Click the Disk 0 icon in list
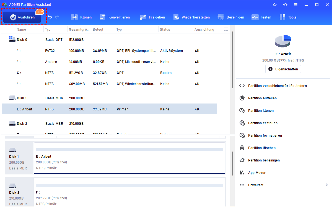The height and width of the screenshot is (207, 332). tap(12, 39)
